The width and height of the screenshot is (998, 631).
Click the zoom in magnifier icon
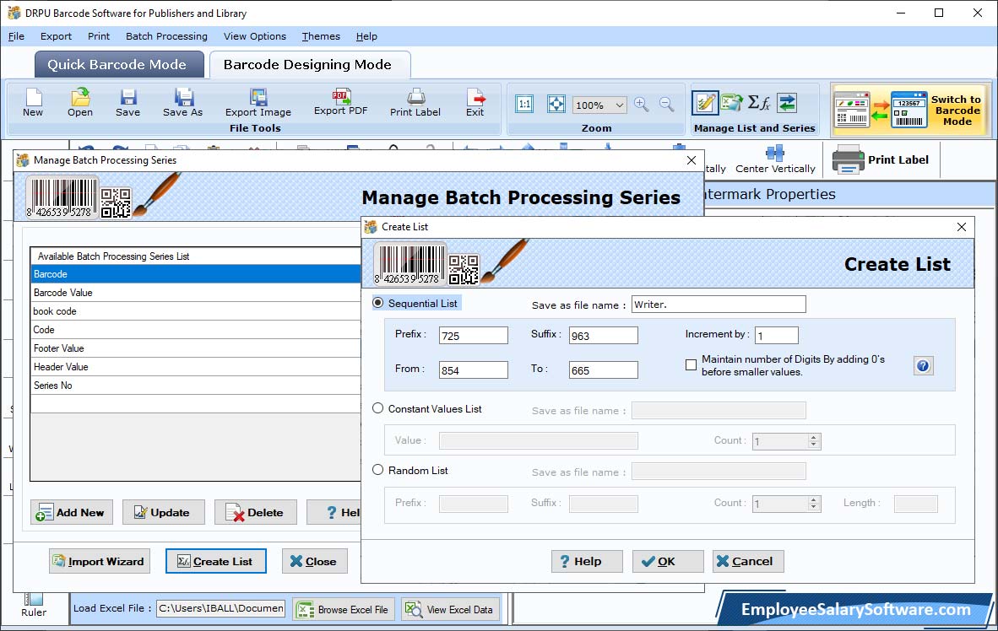(x=642, y=105)
